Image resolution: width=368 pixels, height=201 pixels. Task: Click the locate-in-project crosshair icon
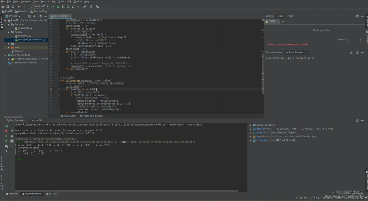(29, 16)
